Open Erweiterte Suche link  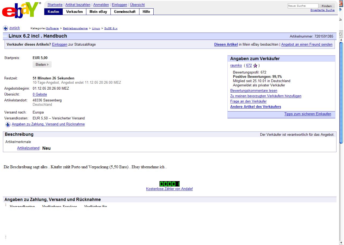323,10
